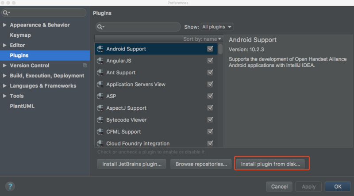This screenshot has height=196, width=354.
Task: Select Ant Support plugin row text
Action: coord(121,73)
